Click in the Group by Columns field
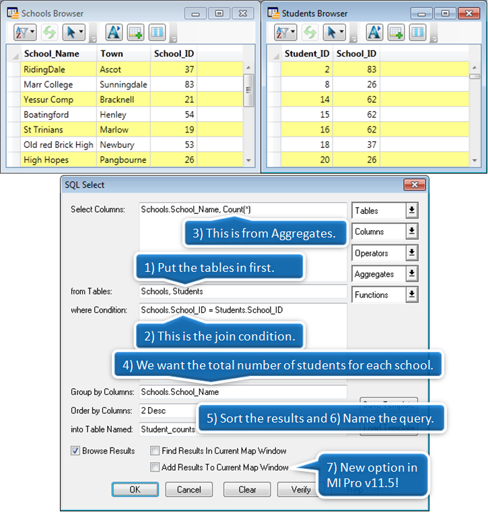Image resolution: width=488 pixels, height=512 pixels. click(x=243, y=392)
